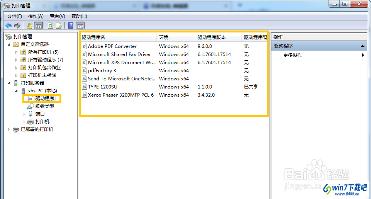Sort by the 驱动程序隔 column header
The image size is (371, 199).
pyautogui.click(x=255, y=37)
